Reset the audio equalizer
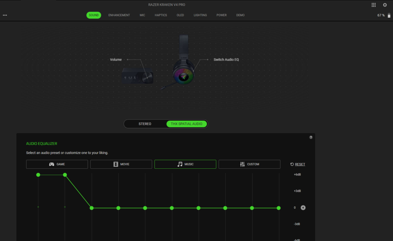Image resolution: width=393 pixels, height=241 pixels. coord(298,164)
